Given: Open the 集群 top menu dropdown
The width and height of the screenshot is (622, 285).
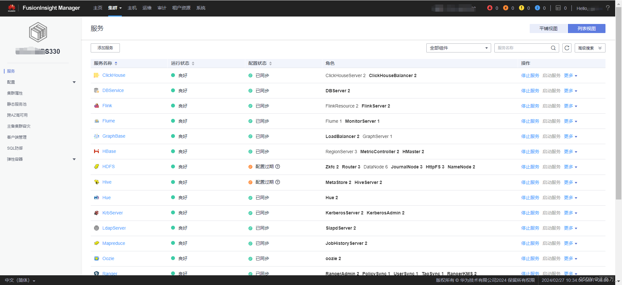Looking at the screenshot, I should [115, 8].
